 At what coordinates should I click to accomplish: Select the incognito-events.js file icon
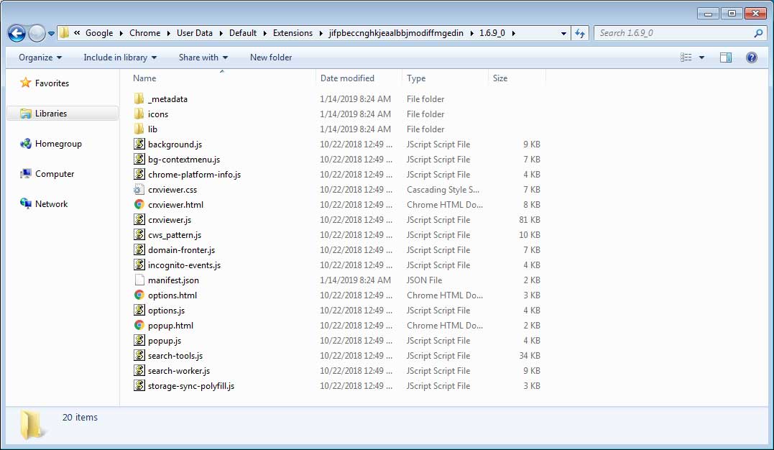139,265
